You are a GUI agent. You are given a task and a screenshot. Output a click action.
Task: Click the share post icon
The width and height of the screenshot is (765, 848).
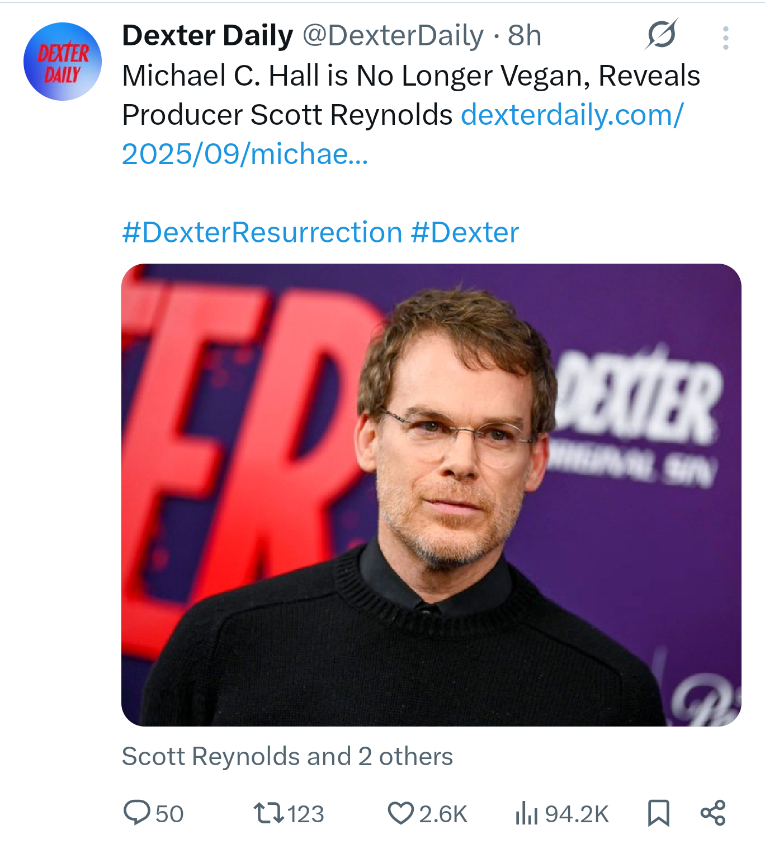point(713,813)
